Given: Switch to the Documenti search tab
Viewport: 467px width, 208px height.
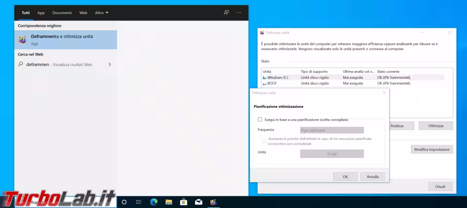Looking at the screenshot, I should click(x=62, y=13).
